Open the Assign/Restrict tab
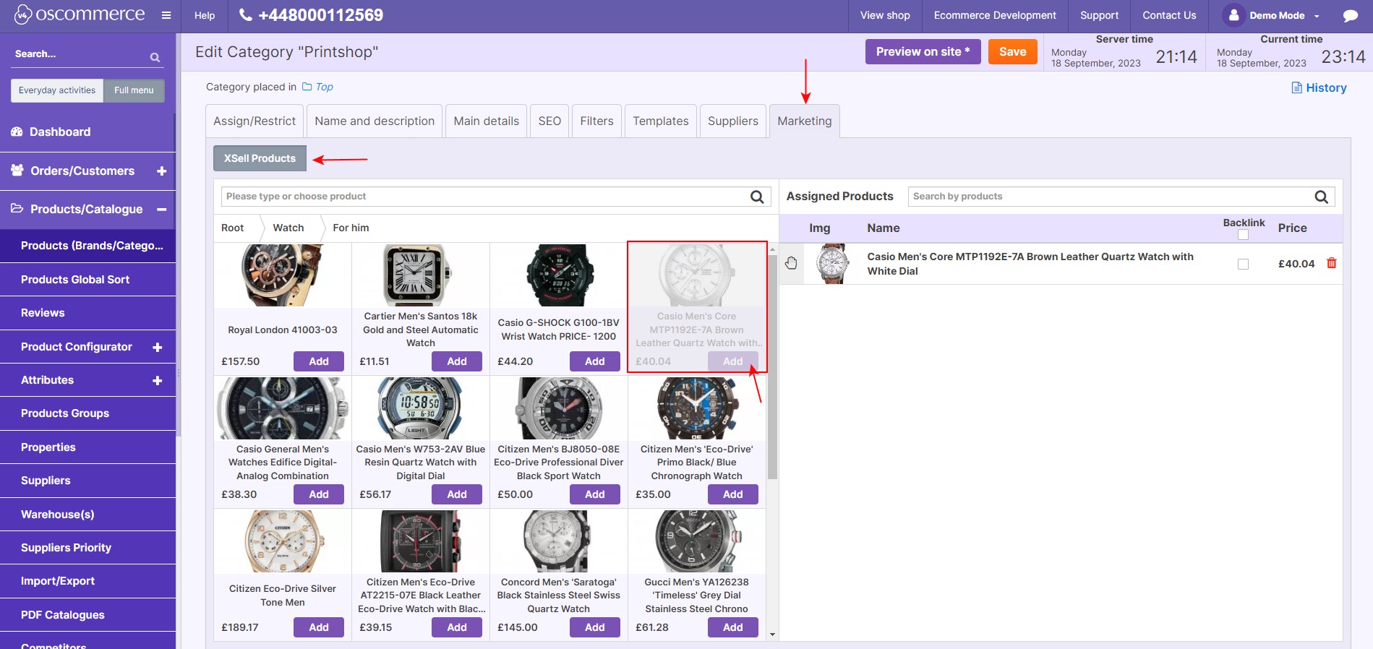The height and width of the screenshot is (649, 1373). pyautogui.click(x=255, y=121)
